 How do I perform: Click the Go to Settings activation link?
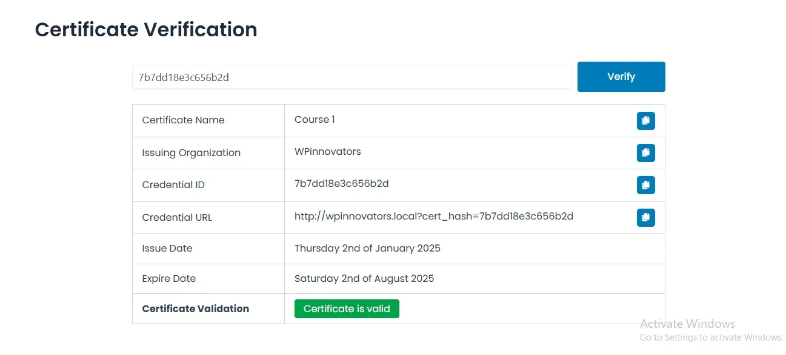coord(711,337)
